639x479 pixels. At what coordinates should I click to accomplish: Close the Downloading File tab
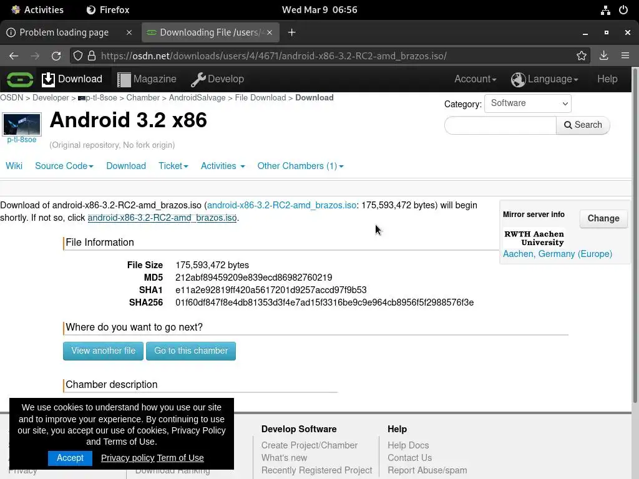(x=270, y=32)
